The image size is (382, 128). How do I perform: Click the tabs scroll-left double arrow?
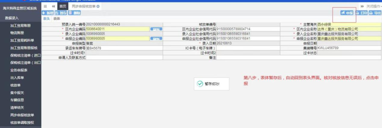[53, 6]
